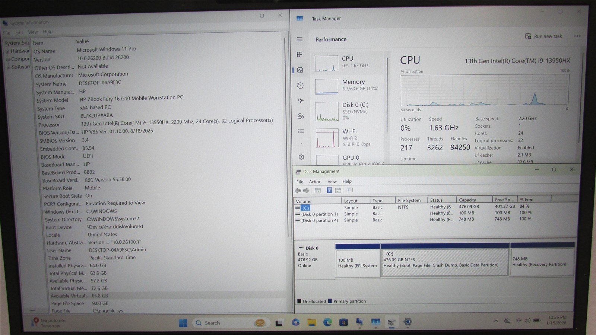Open View menu in System Information

(x=33, y=32)
